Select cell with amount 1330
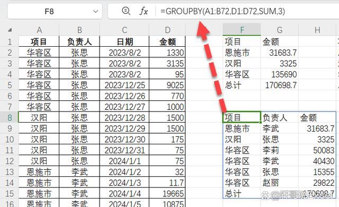The height and width of the screenshot is (207, 339). tap(167, 53)
